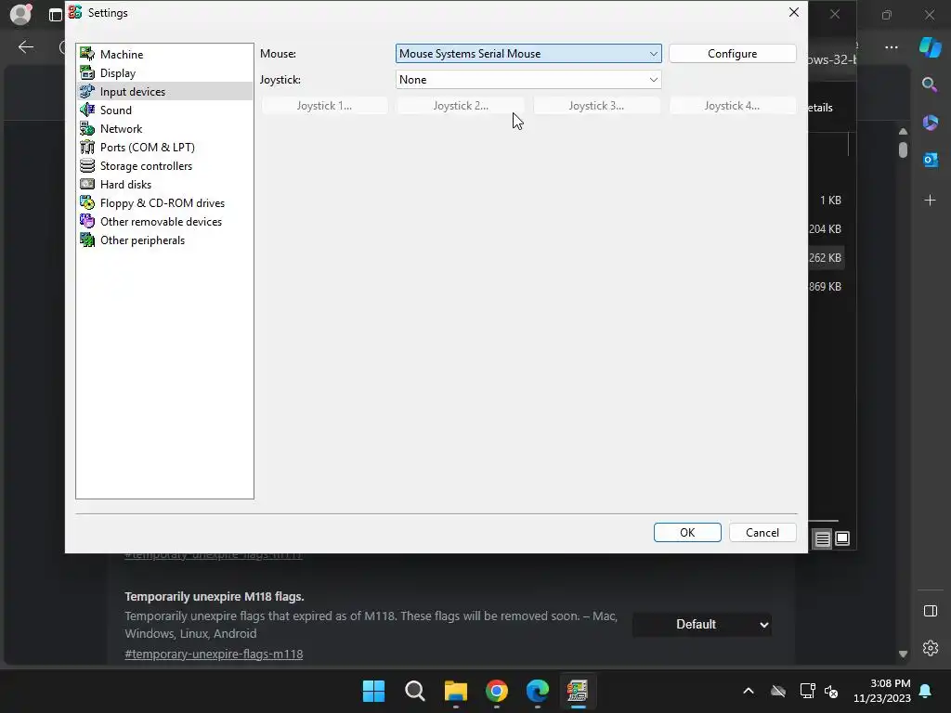
Task: Open the Outlook icon in the Edge sidebar
Action: coord(930,160)
